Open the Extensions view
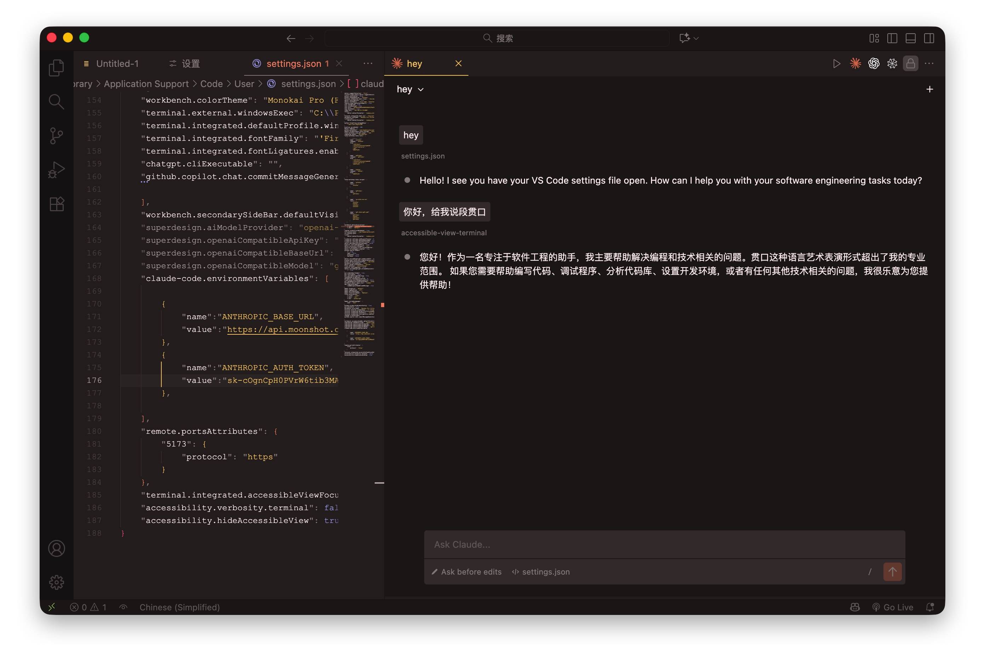Image resolution: width=985 pixels, height=668 pixels. click(56, 204)
